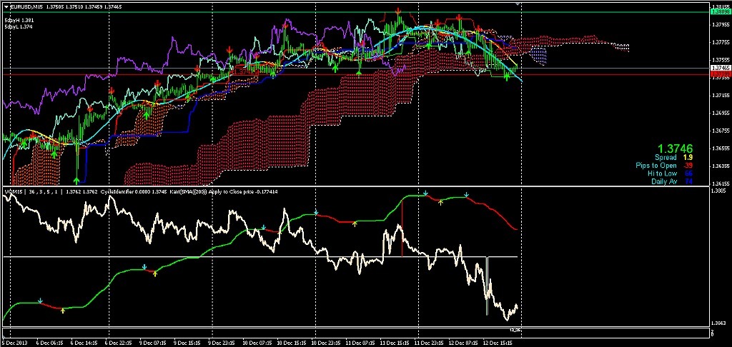This screenshot has height=347, width=732.
Task: Click the 1.36355 price axis label
Action: point(721,166)
